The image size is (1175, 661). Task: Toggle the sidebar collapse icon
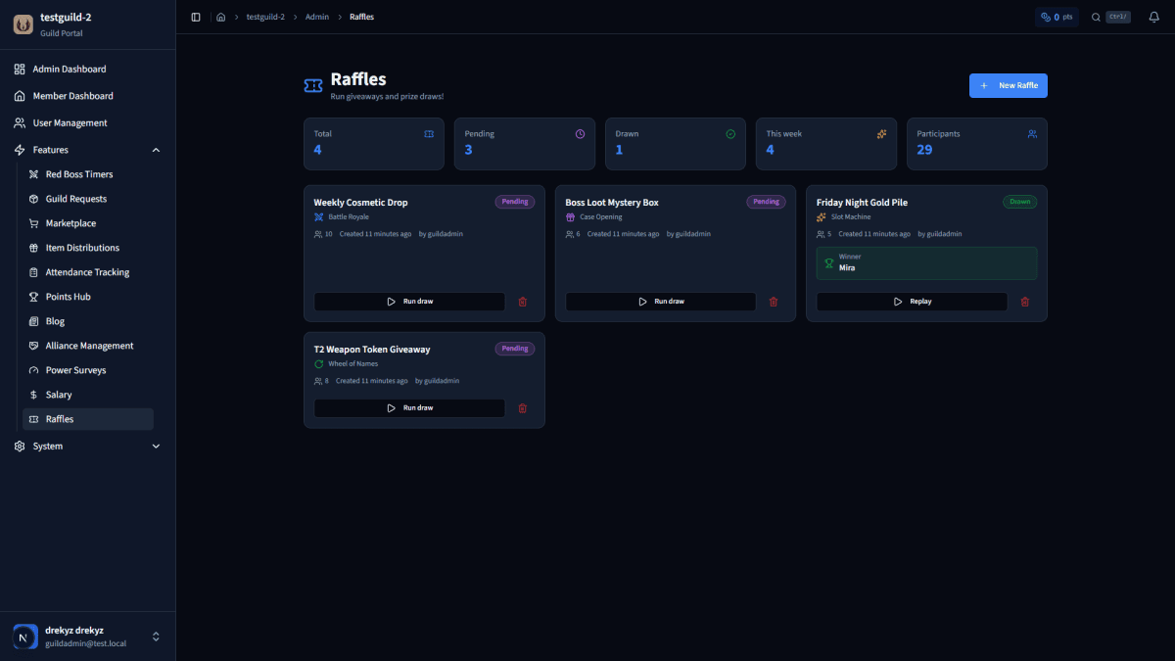(x=195, y=17)
